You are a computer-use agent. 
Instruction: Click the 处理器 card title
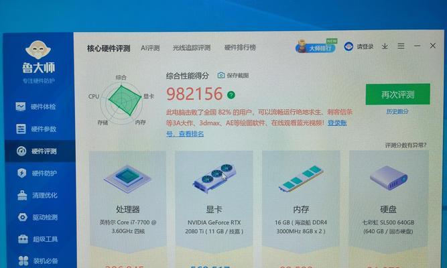pos(128,210)
